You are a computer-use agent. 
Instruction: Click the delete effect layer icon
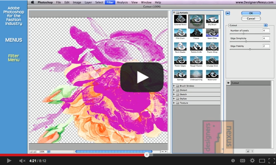[252, 151]
